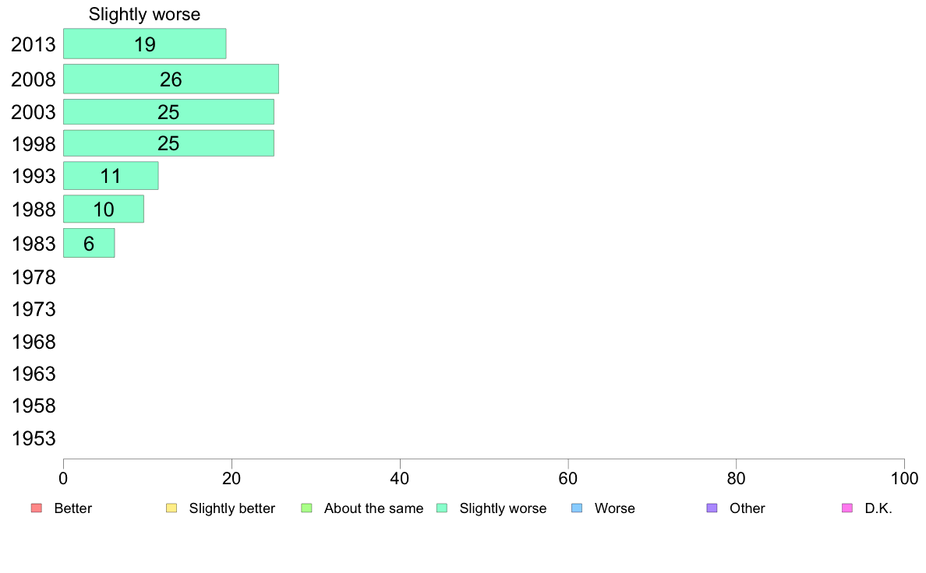Select the 1983 bar showing 6

[x=89, y=243]
